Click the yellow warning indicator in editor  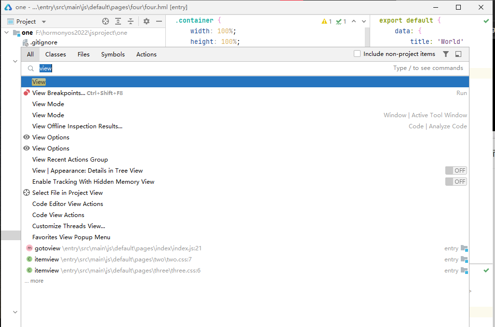coord(327,22)
